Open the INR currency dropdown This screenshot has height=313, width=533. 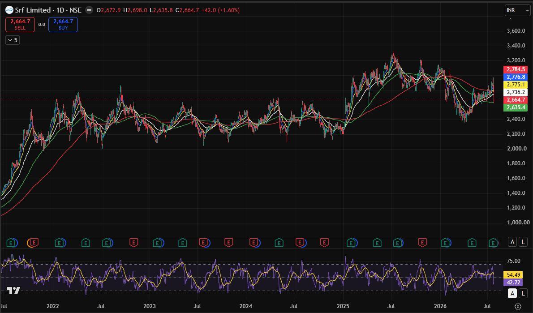coord(517,10)
